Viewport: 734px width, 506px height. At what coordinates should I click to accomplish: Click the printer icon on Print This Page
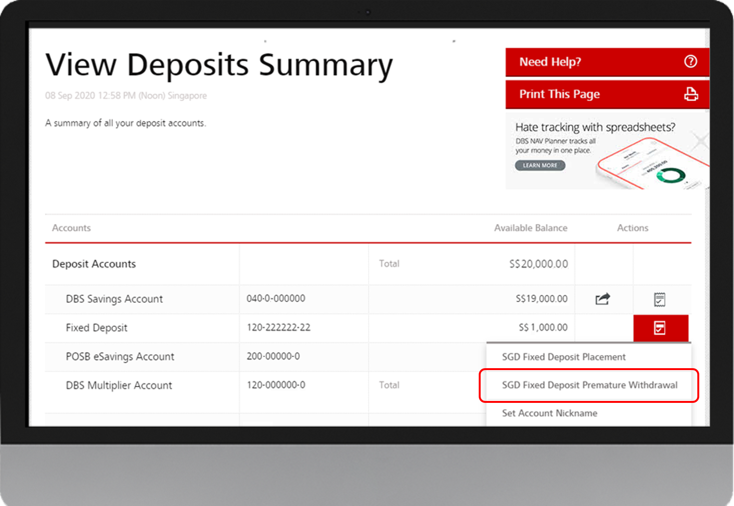pos(691,94)
